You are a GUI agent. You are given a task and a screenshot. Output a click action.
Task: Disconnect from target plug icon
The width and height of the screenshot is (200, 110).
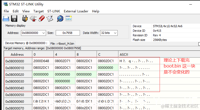(x=33, y=19)
